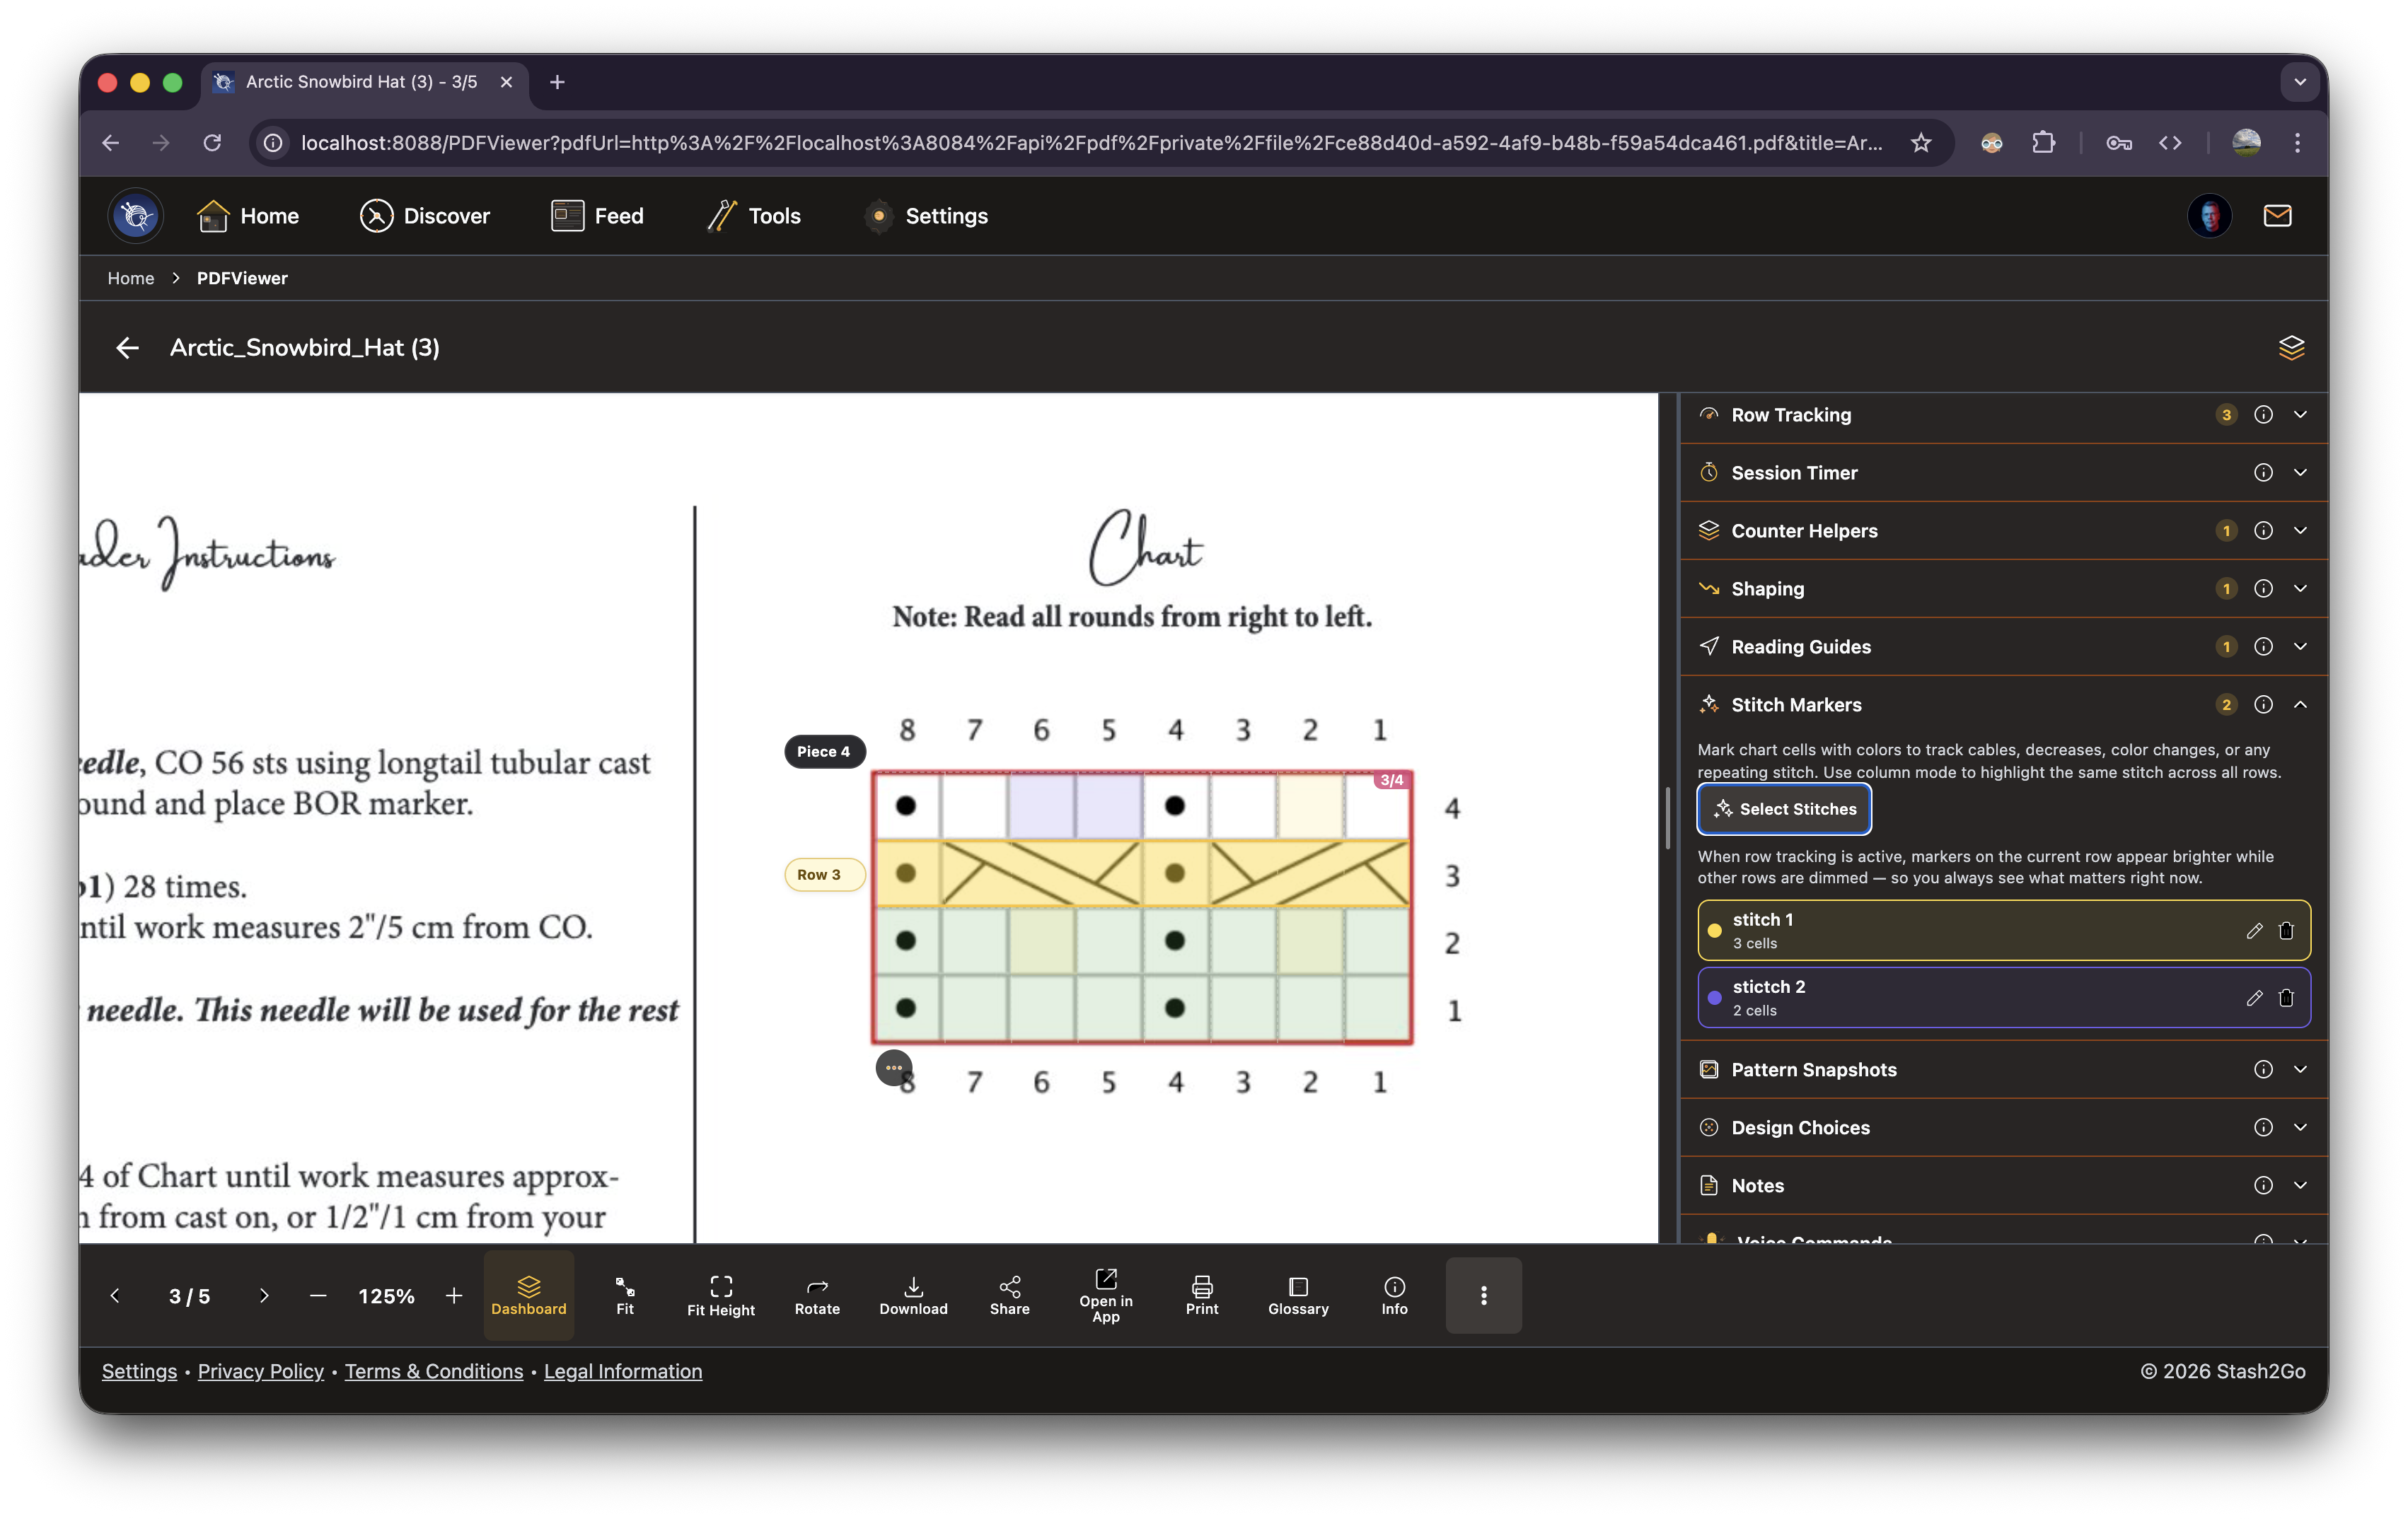
Task: Open the Discover nav item
Action: 424,216
